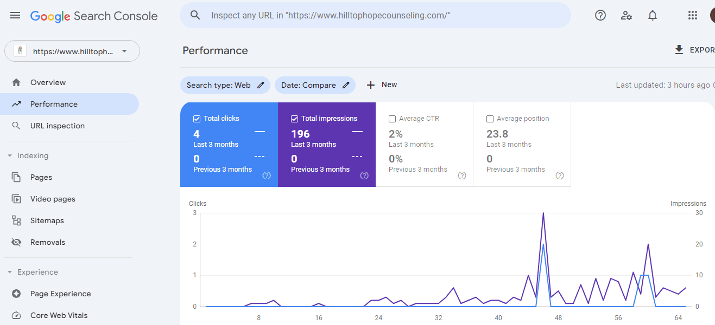This screenshot has width=715, height=325.
Task: Click the search magnifier icon in URL bar
Action: tap(195, 15)
